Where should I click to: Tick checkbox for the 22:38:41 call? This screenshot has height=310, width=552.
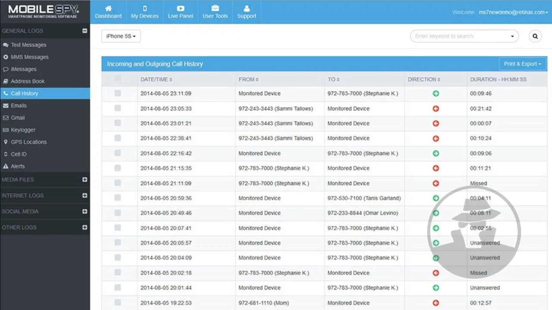pyautogui.click(x=118, y=138)
